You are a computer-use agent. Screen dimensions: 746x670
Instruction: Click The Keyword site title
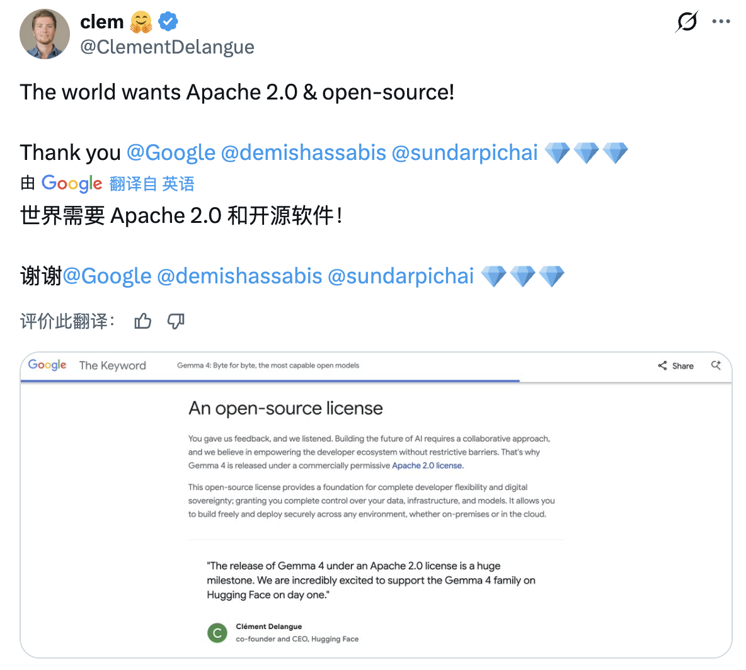(x=112, y=365)
